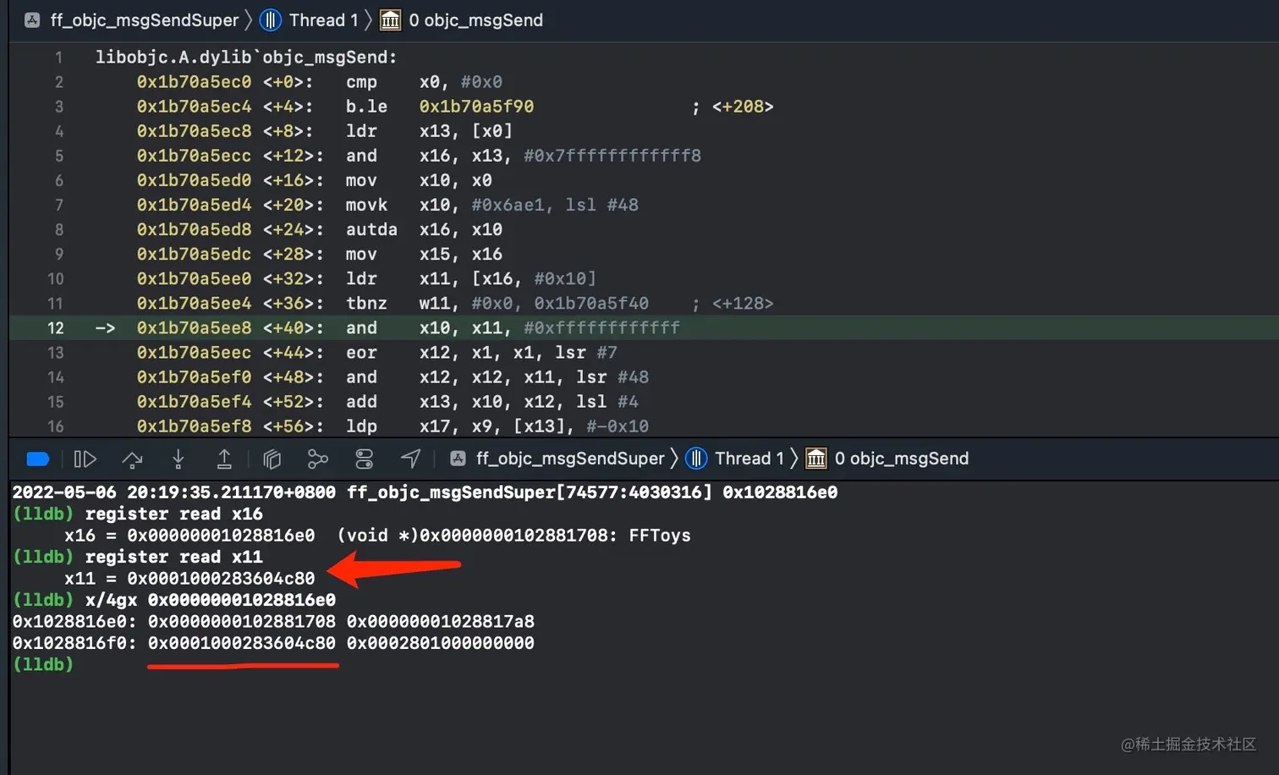Click 'register read x11' command in console
The height and width of the screenshot is (775, 1279).
[x=174, y=558]
